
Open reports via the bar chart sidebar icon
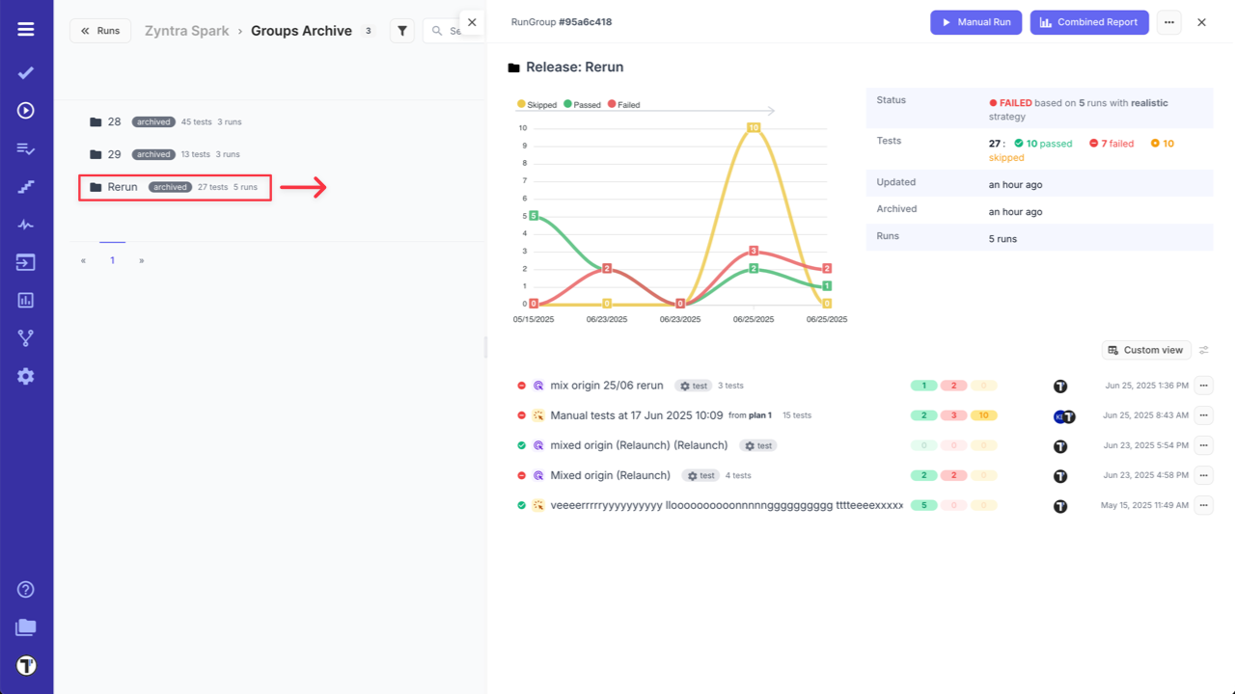(x=25, y=300)
